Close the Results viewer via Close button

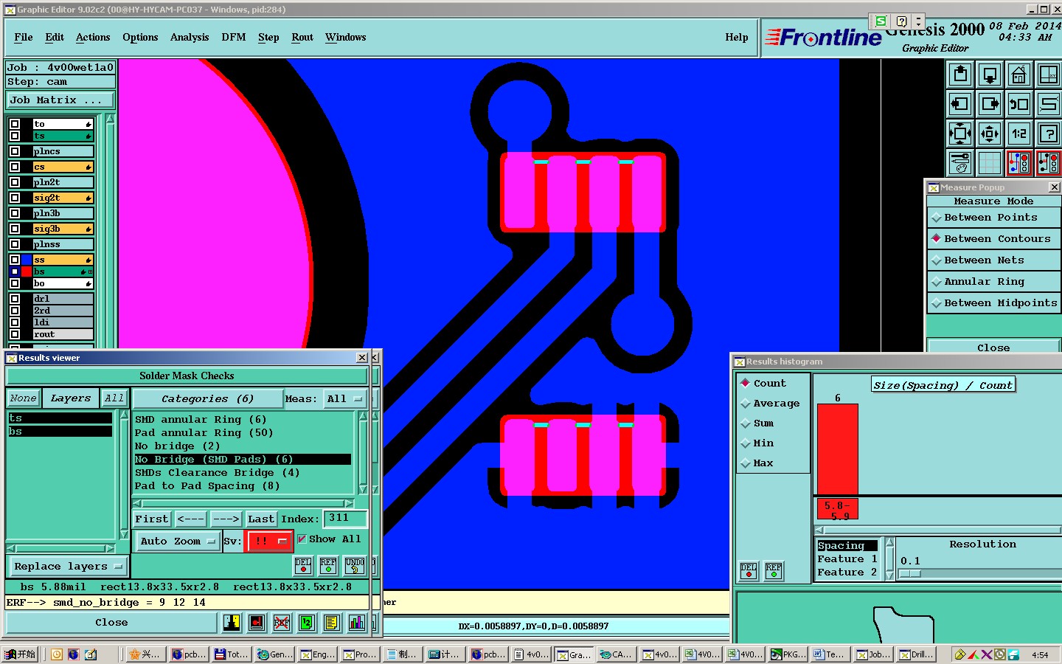click(111, 623)
